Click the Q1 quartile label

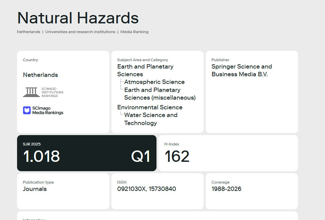click(x=140, y=156)
